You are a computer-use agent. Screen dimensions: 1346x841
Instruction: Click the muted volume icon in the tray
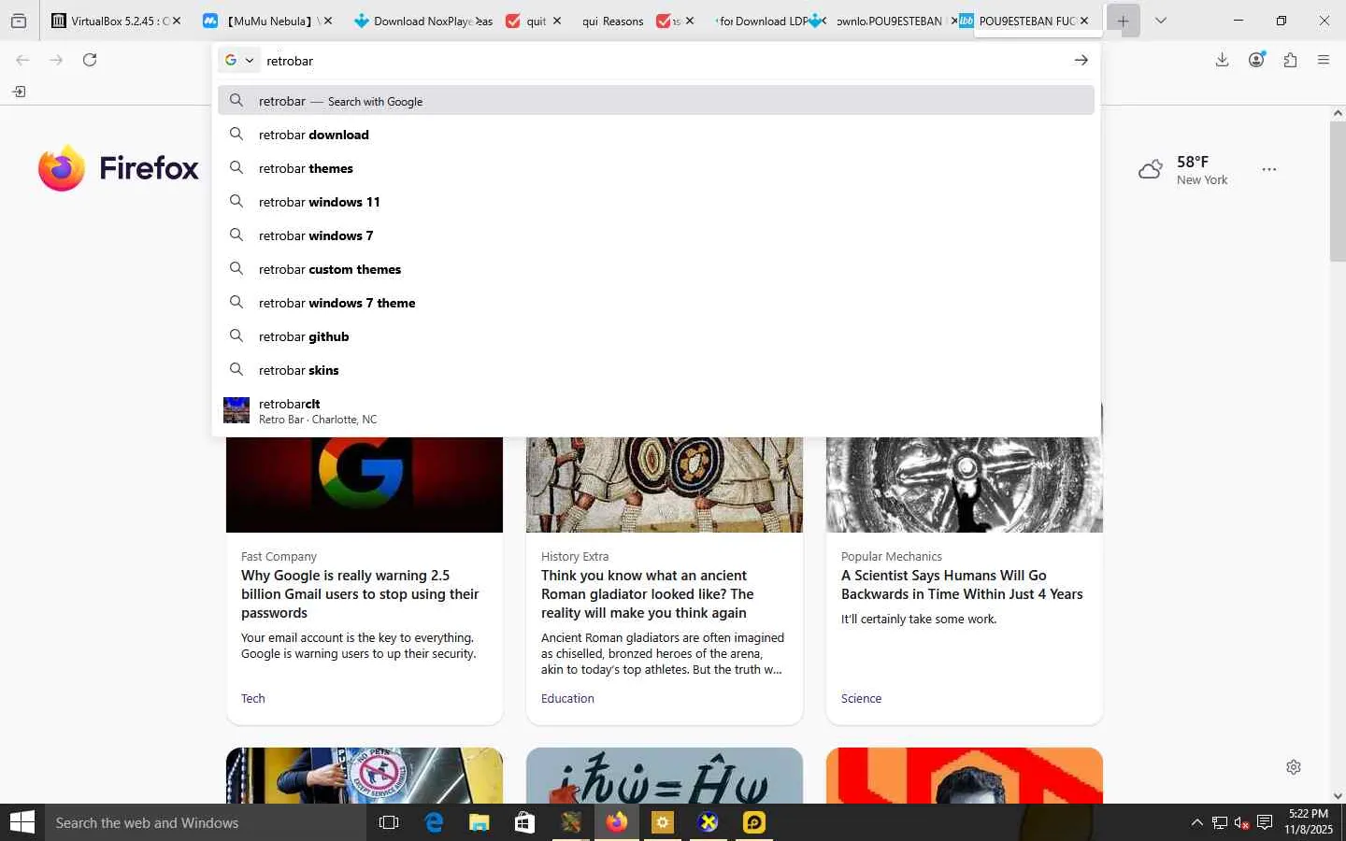click(x=1241, y=822)
